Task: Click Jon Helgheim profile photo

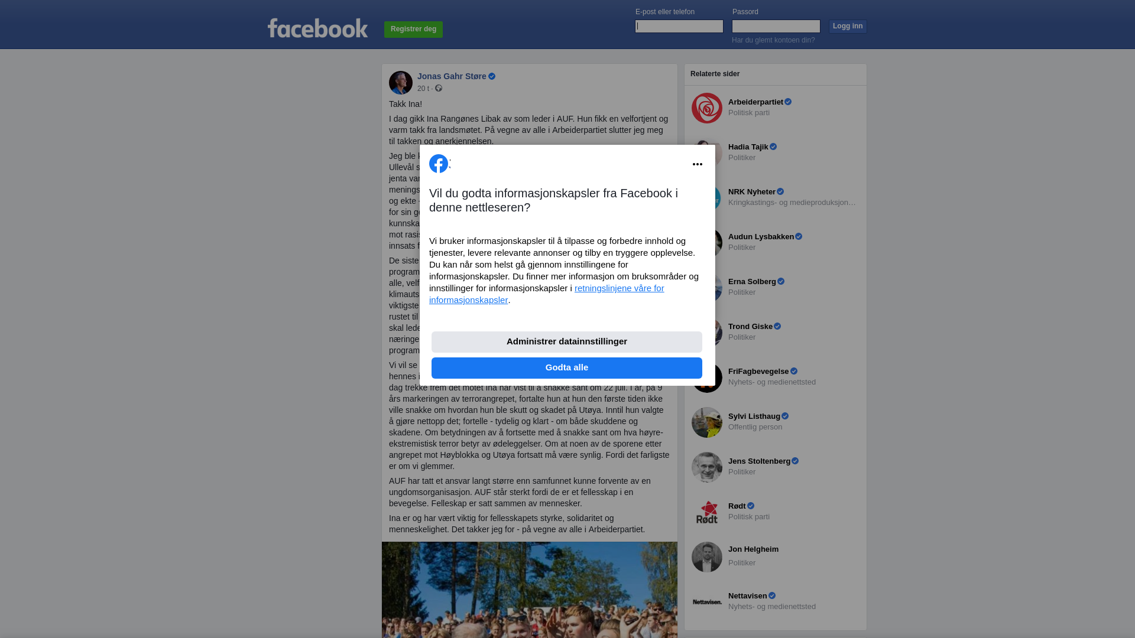Action: [707, 557]
